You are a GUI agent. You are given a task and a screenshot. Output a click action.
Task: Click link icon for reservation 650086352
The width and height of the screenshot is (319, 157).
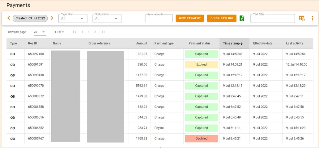[13, 128]
